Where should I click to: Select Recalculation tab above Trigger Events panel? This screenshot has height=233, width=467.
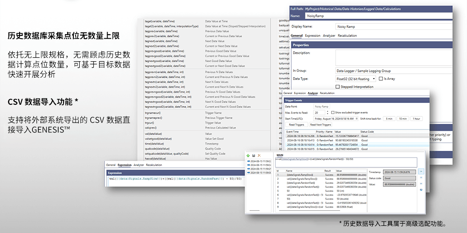coord(327,93)
